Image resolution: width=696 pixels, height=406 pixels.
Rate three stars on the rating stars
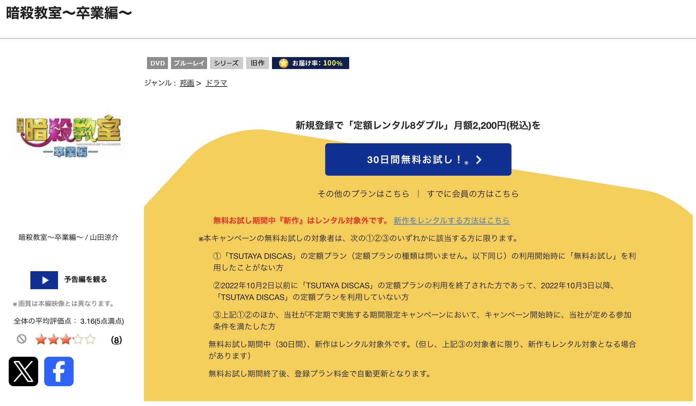pos(66,340)
